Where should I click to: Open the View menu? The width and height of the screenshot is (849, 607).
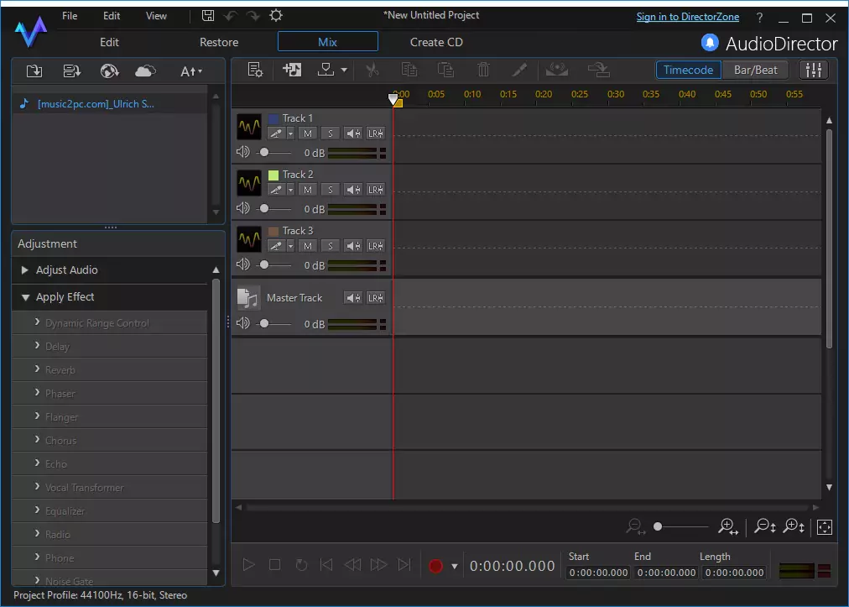[x=156, y=16]
